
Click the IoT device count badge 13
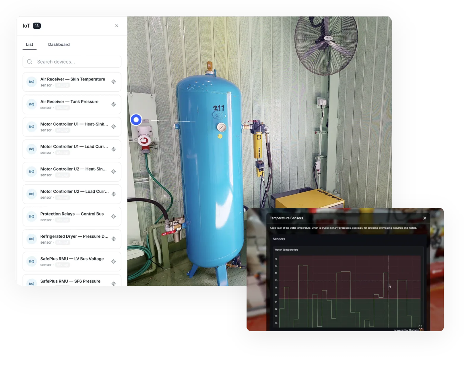click(x=37, y=26)
